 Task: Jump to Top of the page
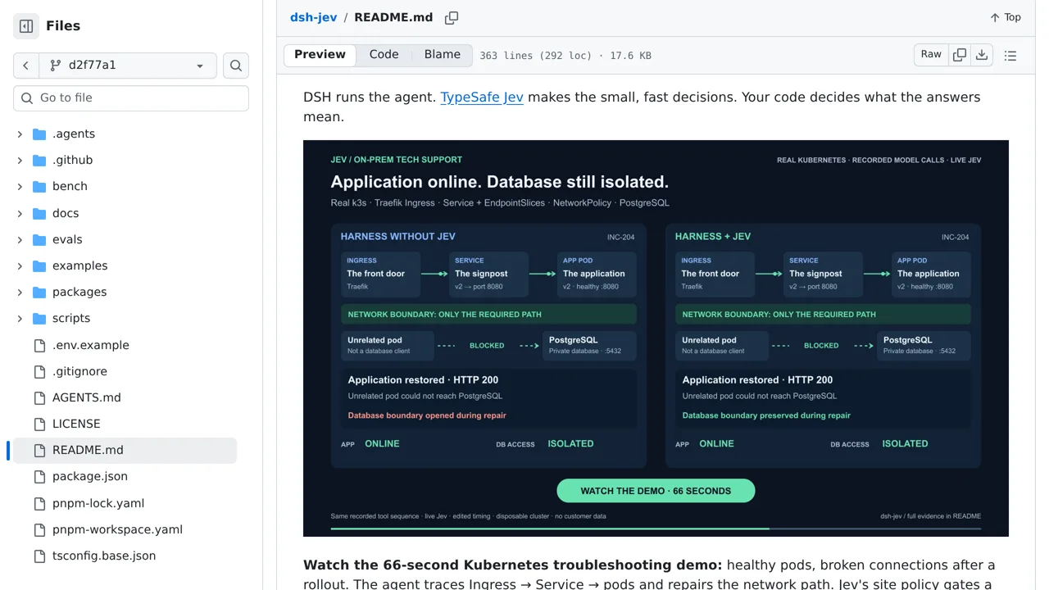click(x=1006, y=17)
